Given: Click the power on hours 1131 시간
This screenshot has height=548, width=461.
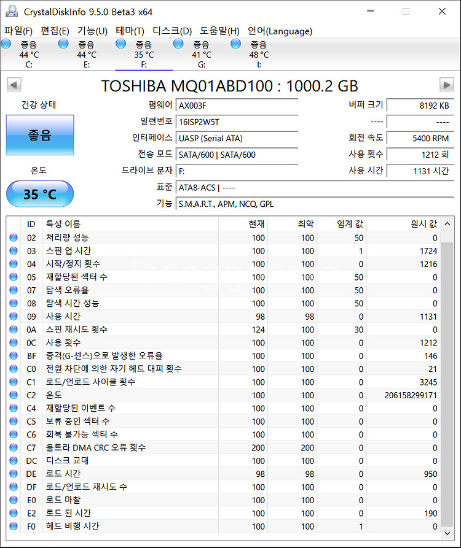Looking at the screenshot, I should [x=420, y=171].
